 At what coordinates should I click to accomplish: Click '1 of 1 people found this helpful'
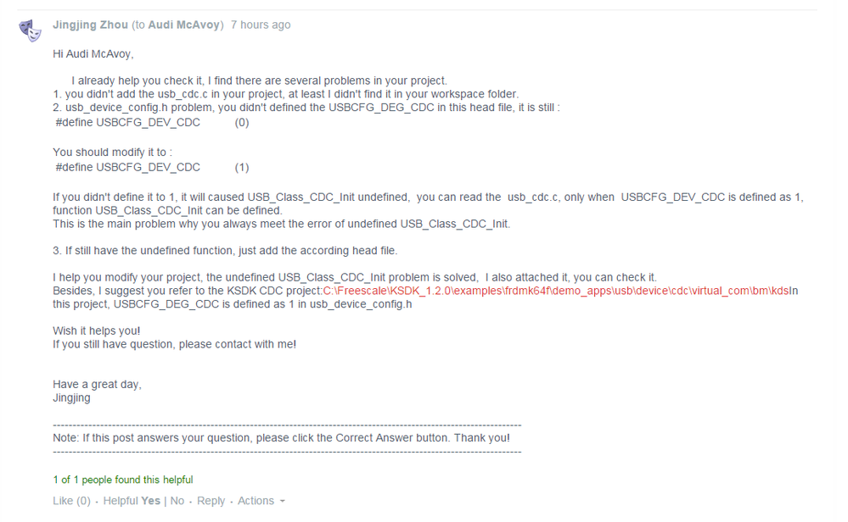(x=123, y=480)
